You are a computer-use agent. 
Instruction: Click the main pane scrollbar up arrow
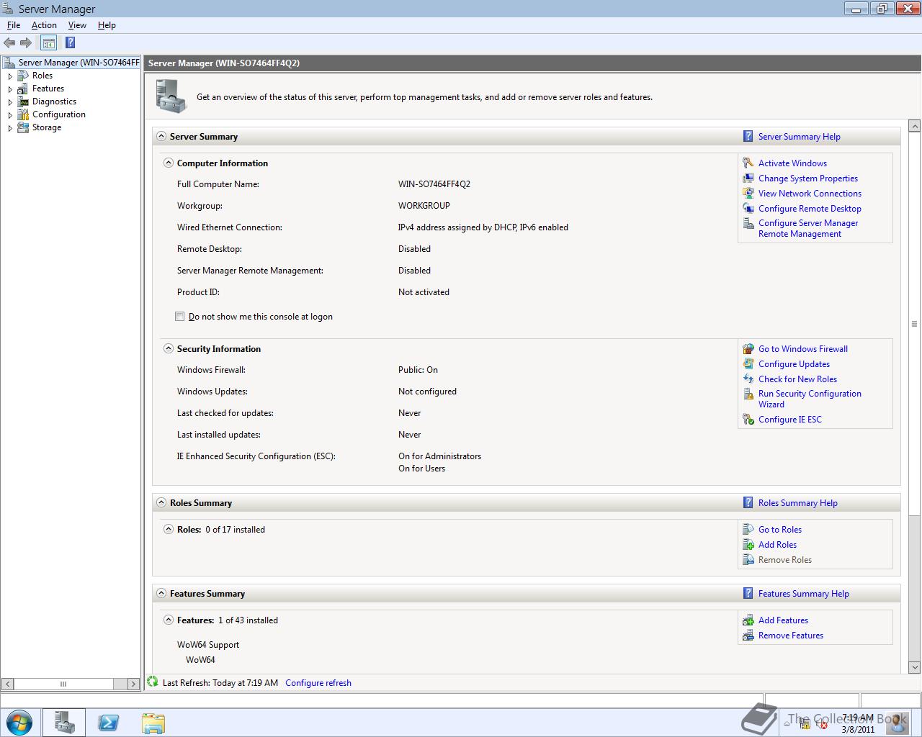(915, 127)
